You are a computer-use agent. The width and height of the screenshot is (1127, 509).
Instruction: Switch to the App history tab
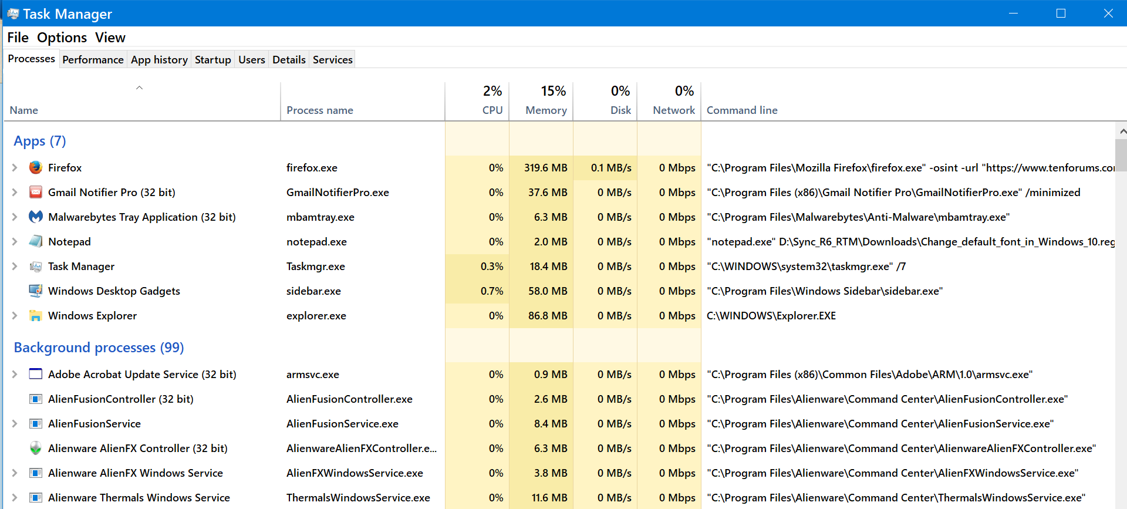click(x=159, y=59)
